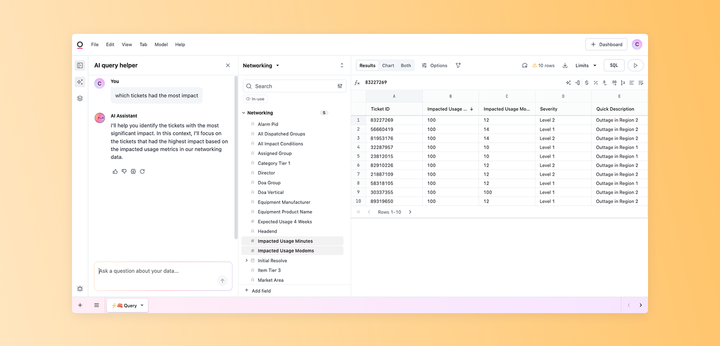Screen dimensions: 720x346
Task: Open the filter icon next to Options
Action: coord(458,65)
